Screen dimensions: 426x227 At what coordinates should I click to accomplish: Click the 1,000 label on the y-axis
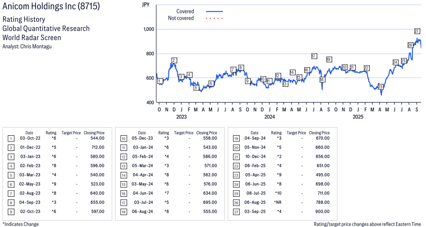pyautogui.click(x=149, y=29)
